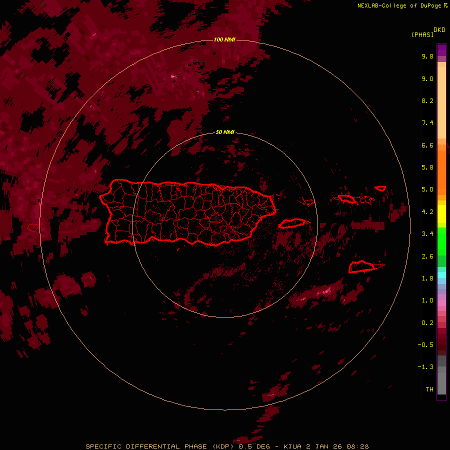Click the Specific Differential Phase (KDP) title text
Image resolution: width=450 pixels, height=450 pixels.
pos(160,446)
